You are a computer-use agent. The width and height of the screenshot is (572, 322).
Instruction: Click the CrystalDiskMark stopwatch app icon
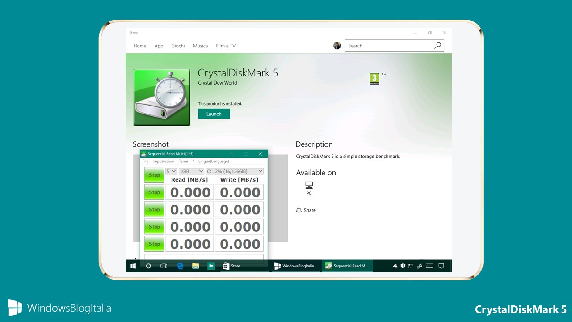click(162, 97)
